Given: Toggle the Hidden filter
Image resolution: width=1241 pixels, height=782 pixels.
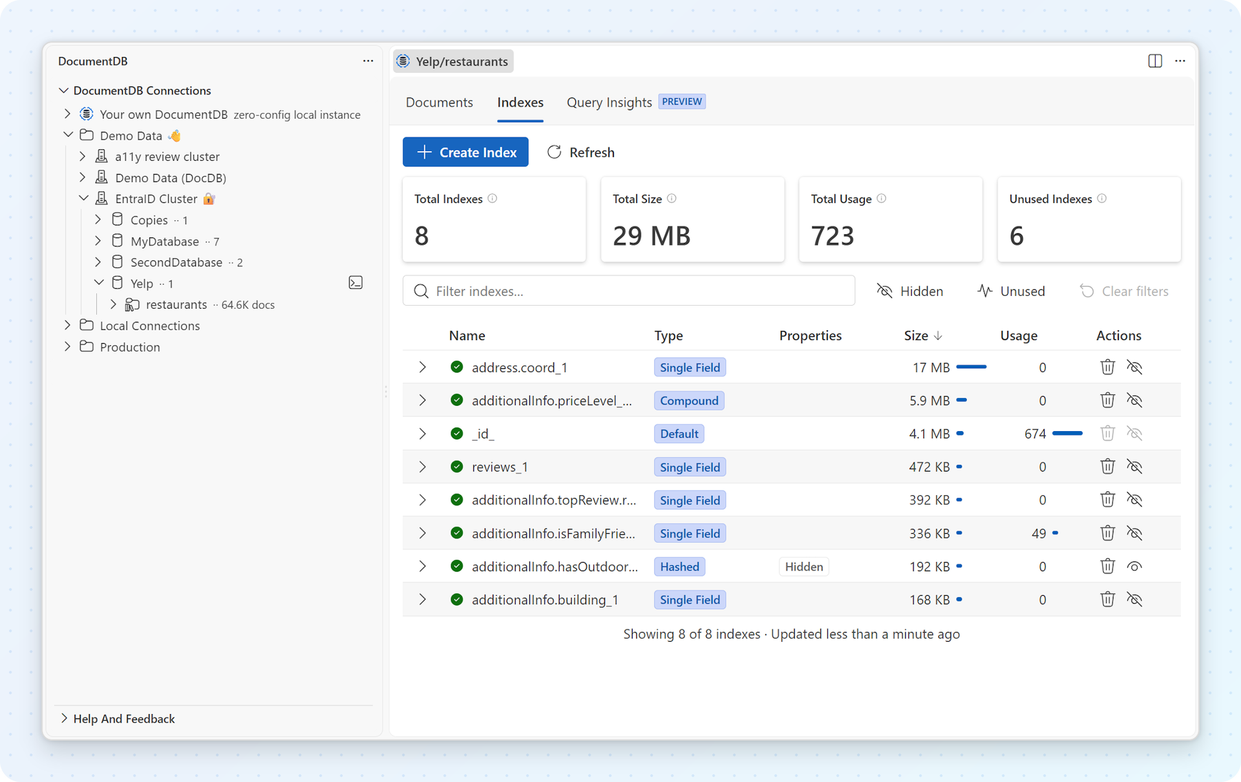Looking at the screenshot, I should pyautogui.click(x=909, y=291).
